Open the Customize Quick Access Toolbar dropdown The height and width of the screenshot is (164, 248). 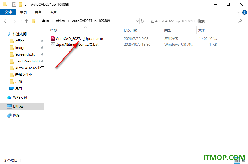coord(25,5)
